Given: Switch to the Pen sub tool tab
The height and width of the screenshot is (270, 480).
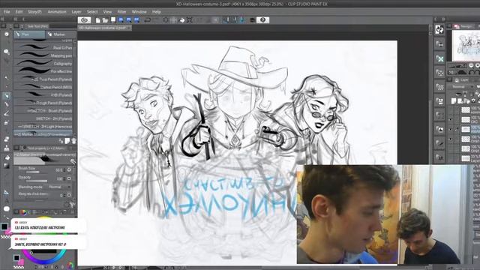Looking at the screenshot, I should click(x=29, y=34).
